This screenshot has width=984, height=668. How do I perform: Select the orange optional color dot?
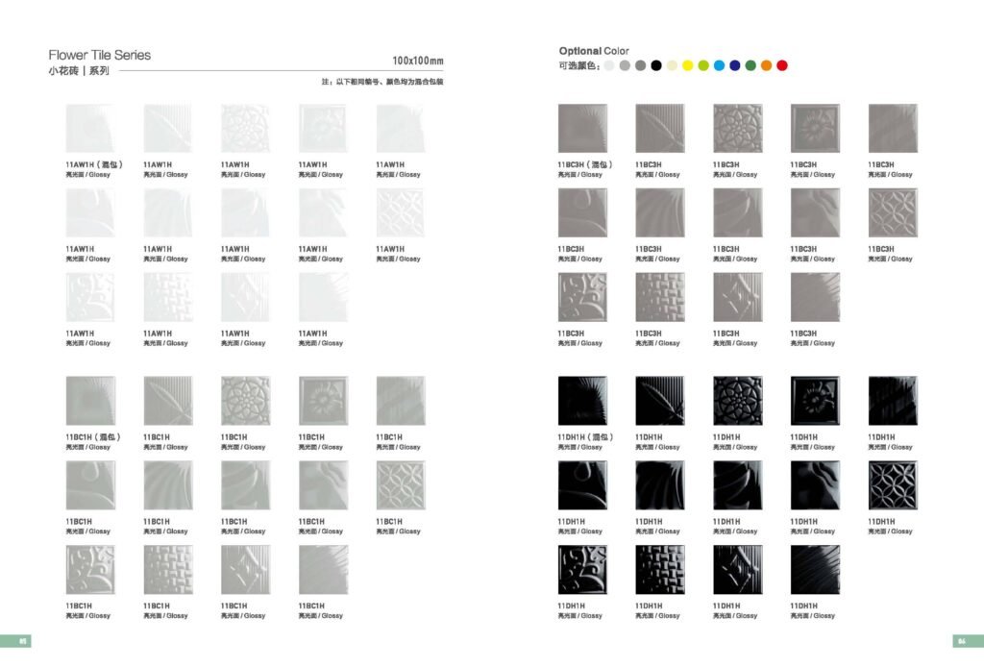tap(766, 65)
